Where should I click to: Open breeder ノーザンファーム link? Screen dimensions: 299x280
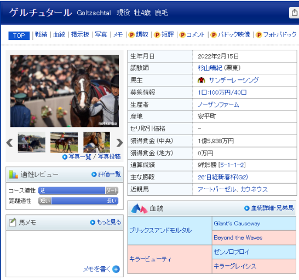pos(219,104)
